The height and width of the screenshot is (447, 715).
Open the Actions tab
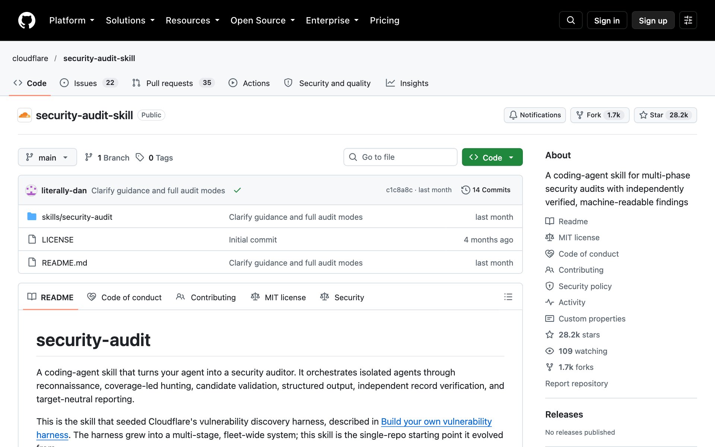click(249, 83)
